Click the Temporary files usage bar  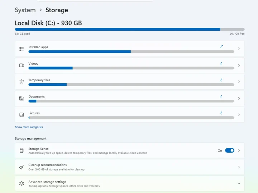pos(131,84)
